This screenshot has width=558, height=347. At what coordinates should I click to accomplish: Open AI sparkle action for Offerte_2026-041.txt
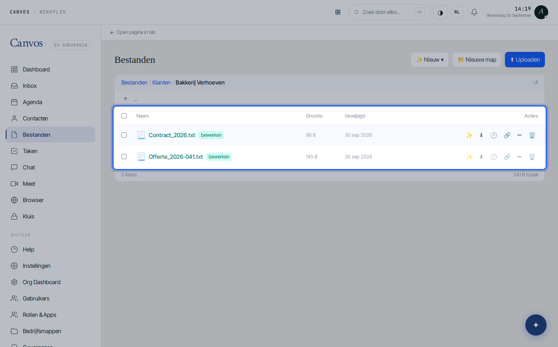469,157
